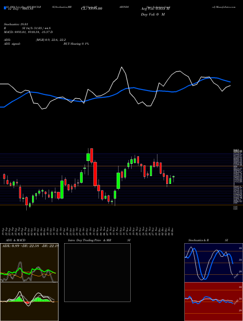Click the Stochastics & R SI panel title
This screenshot has height=321, width=243.
[x=208, y=240]
